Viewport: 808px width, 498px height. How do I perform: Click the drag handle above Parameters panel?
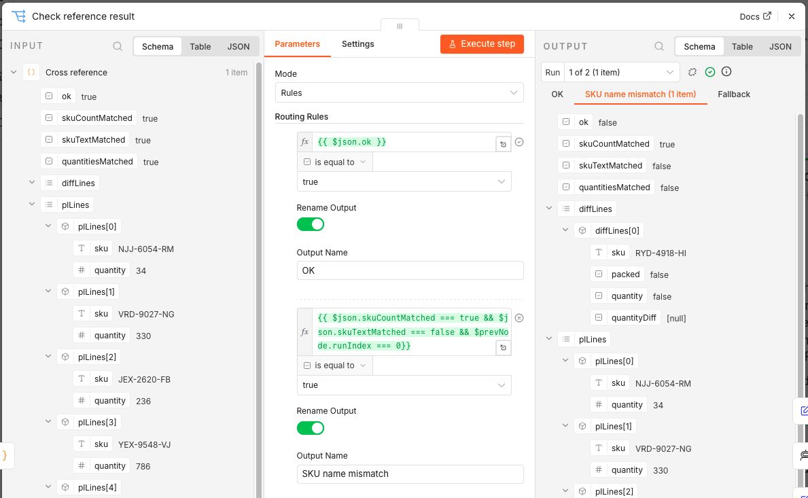click(400, 26)
